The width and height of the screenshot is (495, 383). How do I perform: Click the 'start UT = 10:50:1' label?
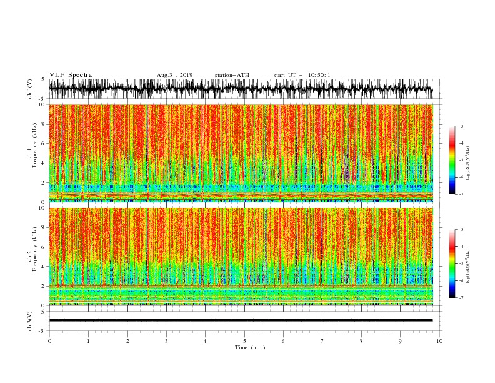(x=302, y=75)
